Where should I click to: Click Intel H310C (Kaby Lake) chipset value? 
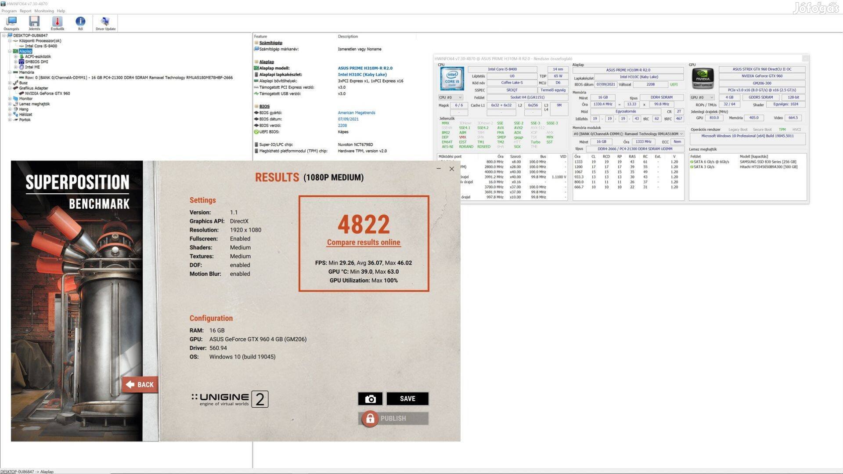(x=362, y=75)
